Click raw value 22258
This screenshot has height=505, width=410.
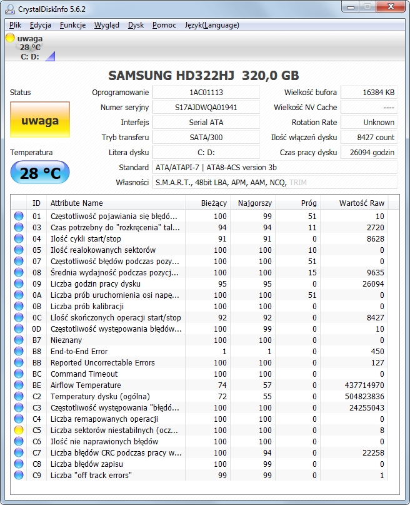(373, 453)
